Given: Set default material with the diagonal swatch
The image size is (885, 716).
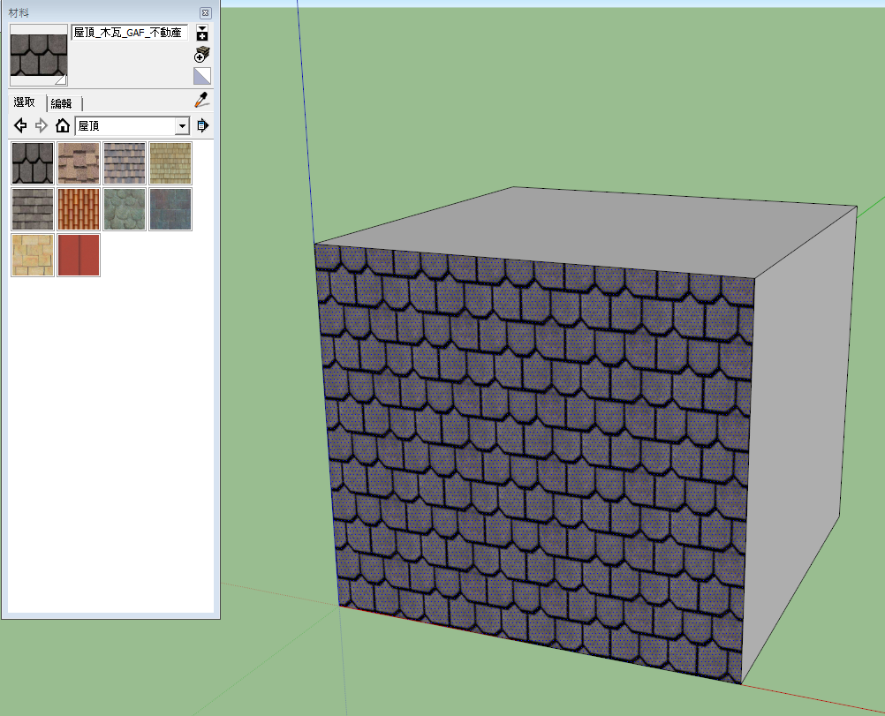Looking at the screenshot, I should [202, 76].
